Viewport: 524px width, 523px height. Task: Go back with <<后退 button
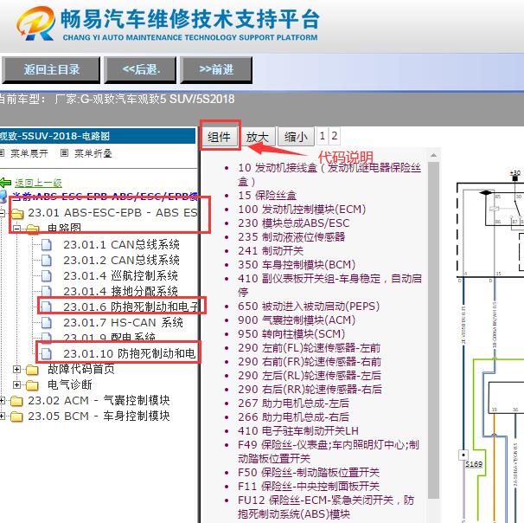pyautogui.click(x=140, y=69)
